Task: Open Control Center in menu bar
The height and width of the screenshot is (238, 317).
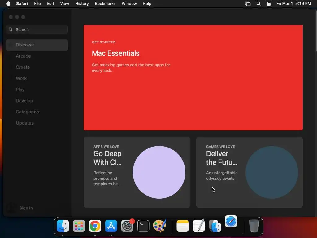Action: [269, 4]
